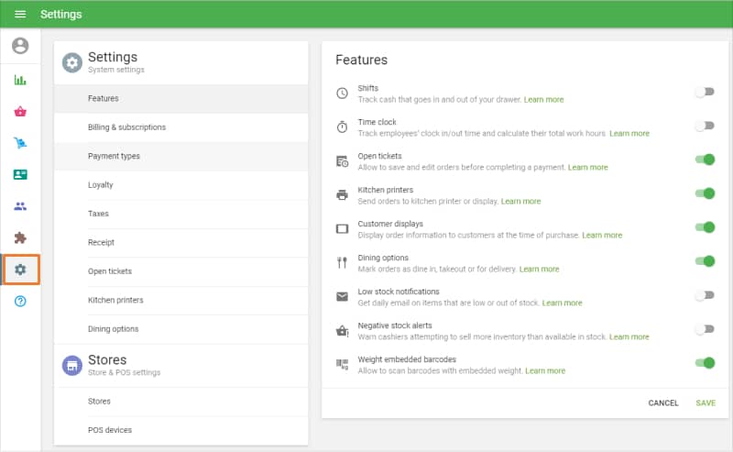This screenshot has height=452, width=733.
Task: Click the Negative stock alerts basket icon
Action: point(342,331)
